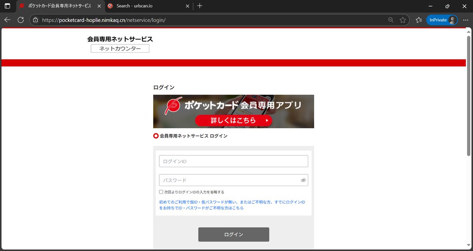Select the 会員専用ネットサービス ログイン radio button
Screen dimensions: 473x251
[156, 135]
